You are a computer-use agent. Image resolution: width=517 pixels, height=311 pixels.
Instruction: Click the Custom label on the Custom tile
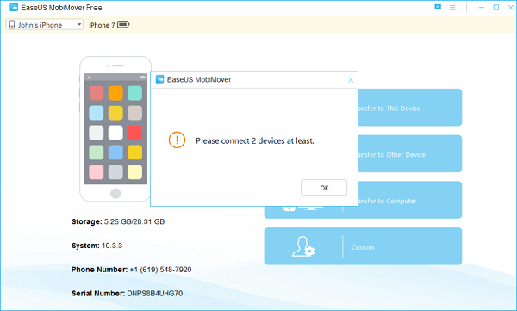[363, 247]
